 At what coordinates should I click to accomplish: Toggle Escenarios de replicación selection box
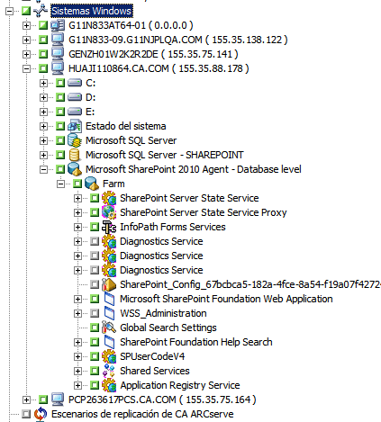pyautogui.click(x=26, y=414)
